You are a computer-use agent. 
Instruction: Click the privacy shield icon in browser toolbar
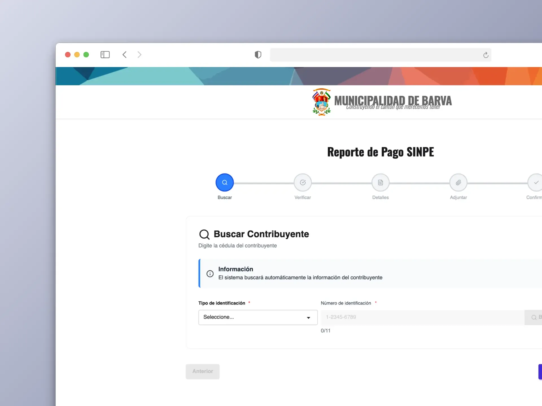[x=258, y=54]
